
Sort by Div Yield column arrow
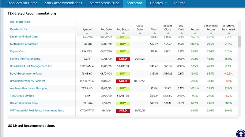(x=181, y=33)
